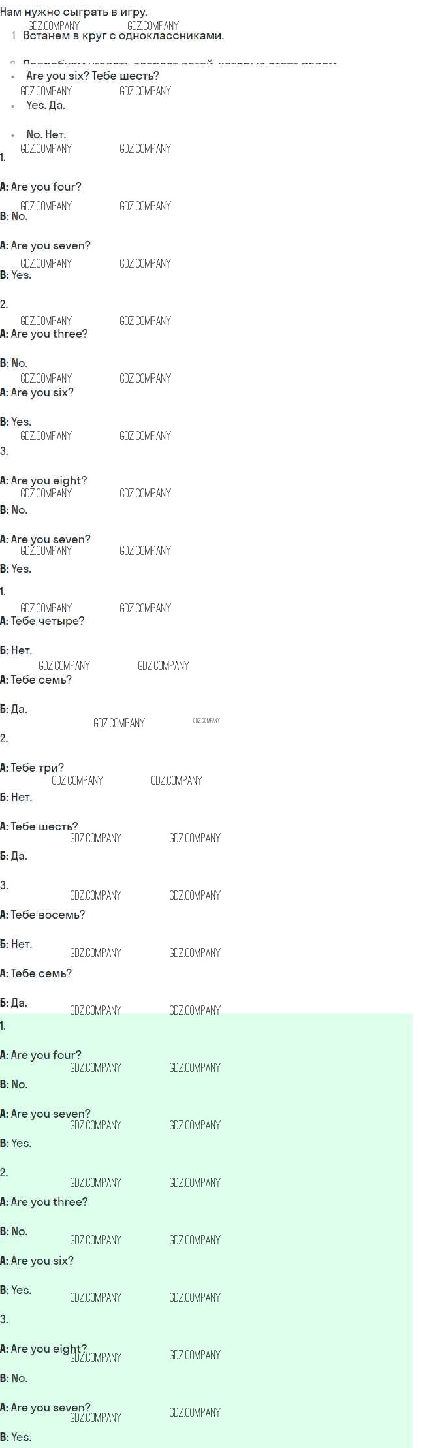
Task: Select the partially hidden second step line
Action: 173,63
